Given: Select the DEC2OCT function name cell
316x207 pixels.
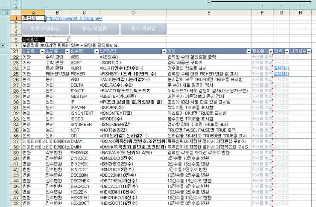Looking at the screenshot, I should point(85,187).
